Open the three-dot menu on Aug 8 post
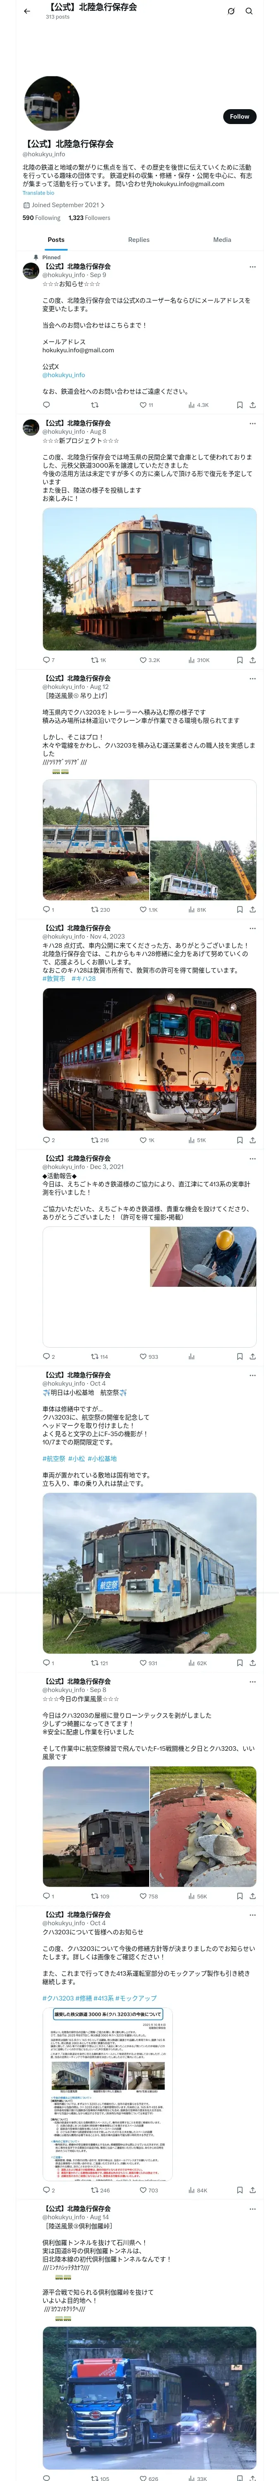This screenshot has width=279, height=2481. point(253,424)
